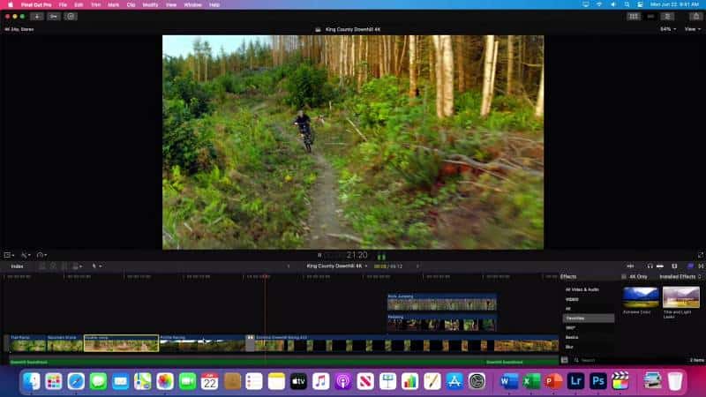Open Spotlight search in menu bar
This screenshot has width=706, height=397.
(x=627, y=4)
